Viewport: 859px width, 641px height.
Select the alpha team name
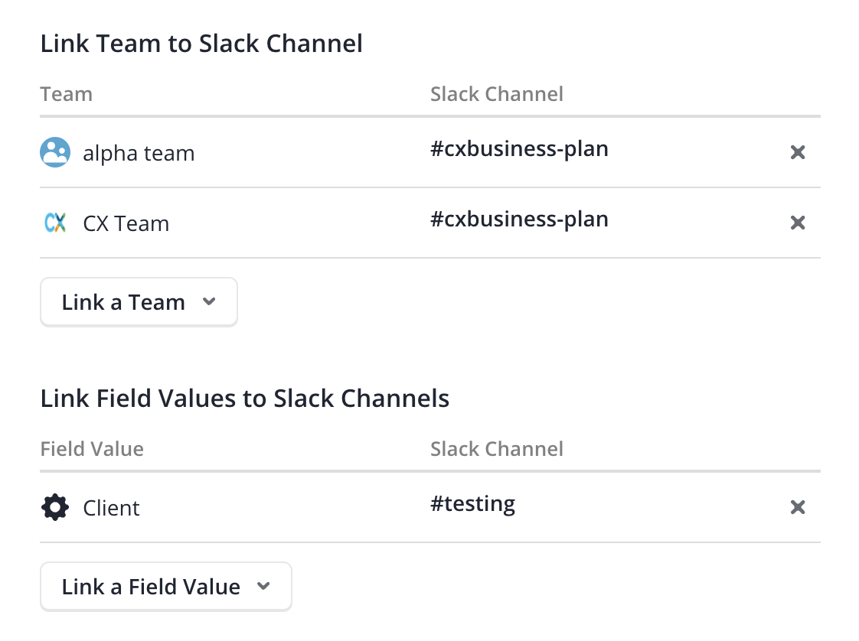(x=139, y=153)
